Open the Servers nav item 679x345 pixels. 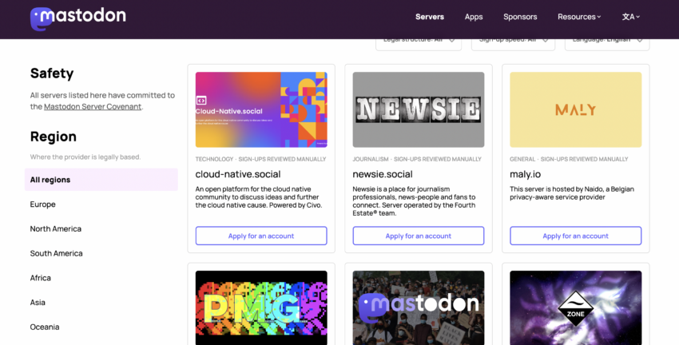tap(430, 17)
